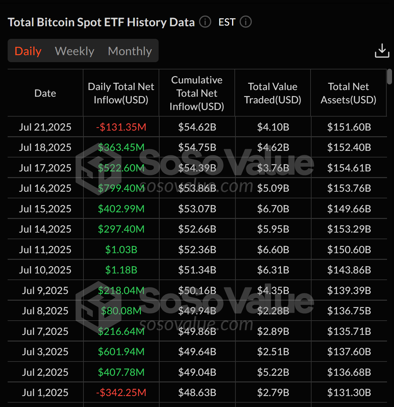The image size is (394, 407).
Task: Download the ETF history data
Action: click(x=382, y=51)
